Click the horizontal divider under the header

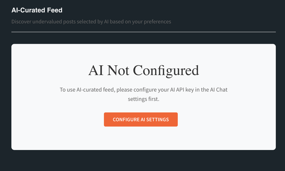pyautogui.click(x=144, y=32)
